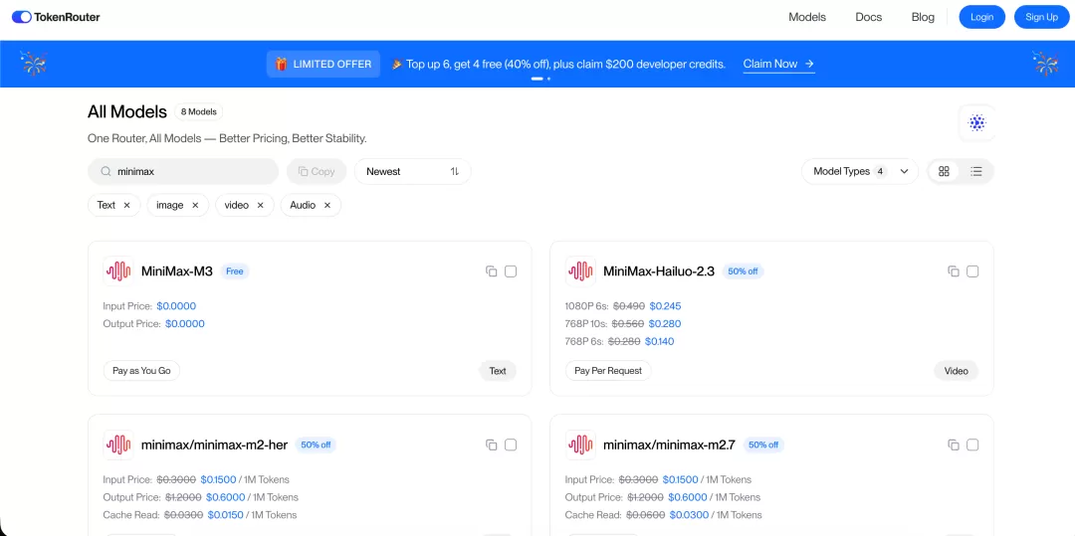Click the Login button

coord(981,17)
